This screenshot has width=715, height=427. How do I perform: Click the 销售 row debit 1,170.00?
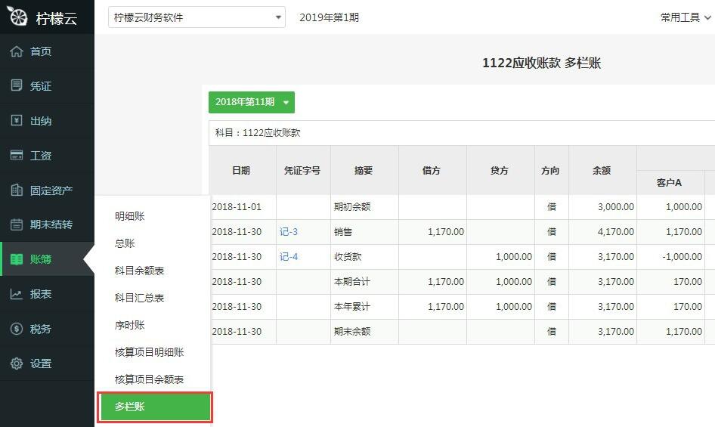coord(432,232)
